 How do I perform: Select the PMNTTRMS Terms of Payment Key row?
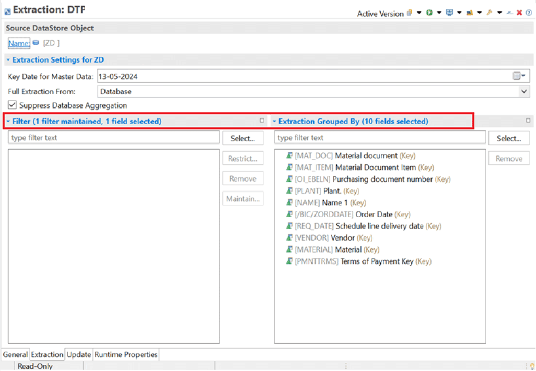(359, 261)
